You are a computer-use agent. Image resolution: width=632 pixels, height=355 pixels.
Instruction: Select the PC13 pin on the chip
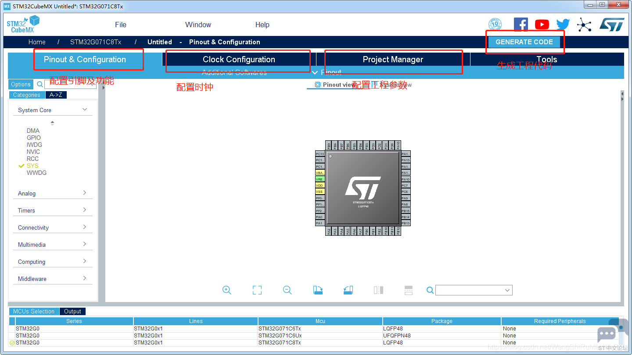click(x=320, y=154)
